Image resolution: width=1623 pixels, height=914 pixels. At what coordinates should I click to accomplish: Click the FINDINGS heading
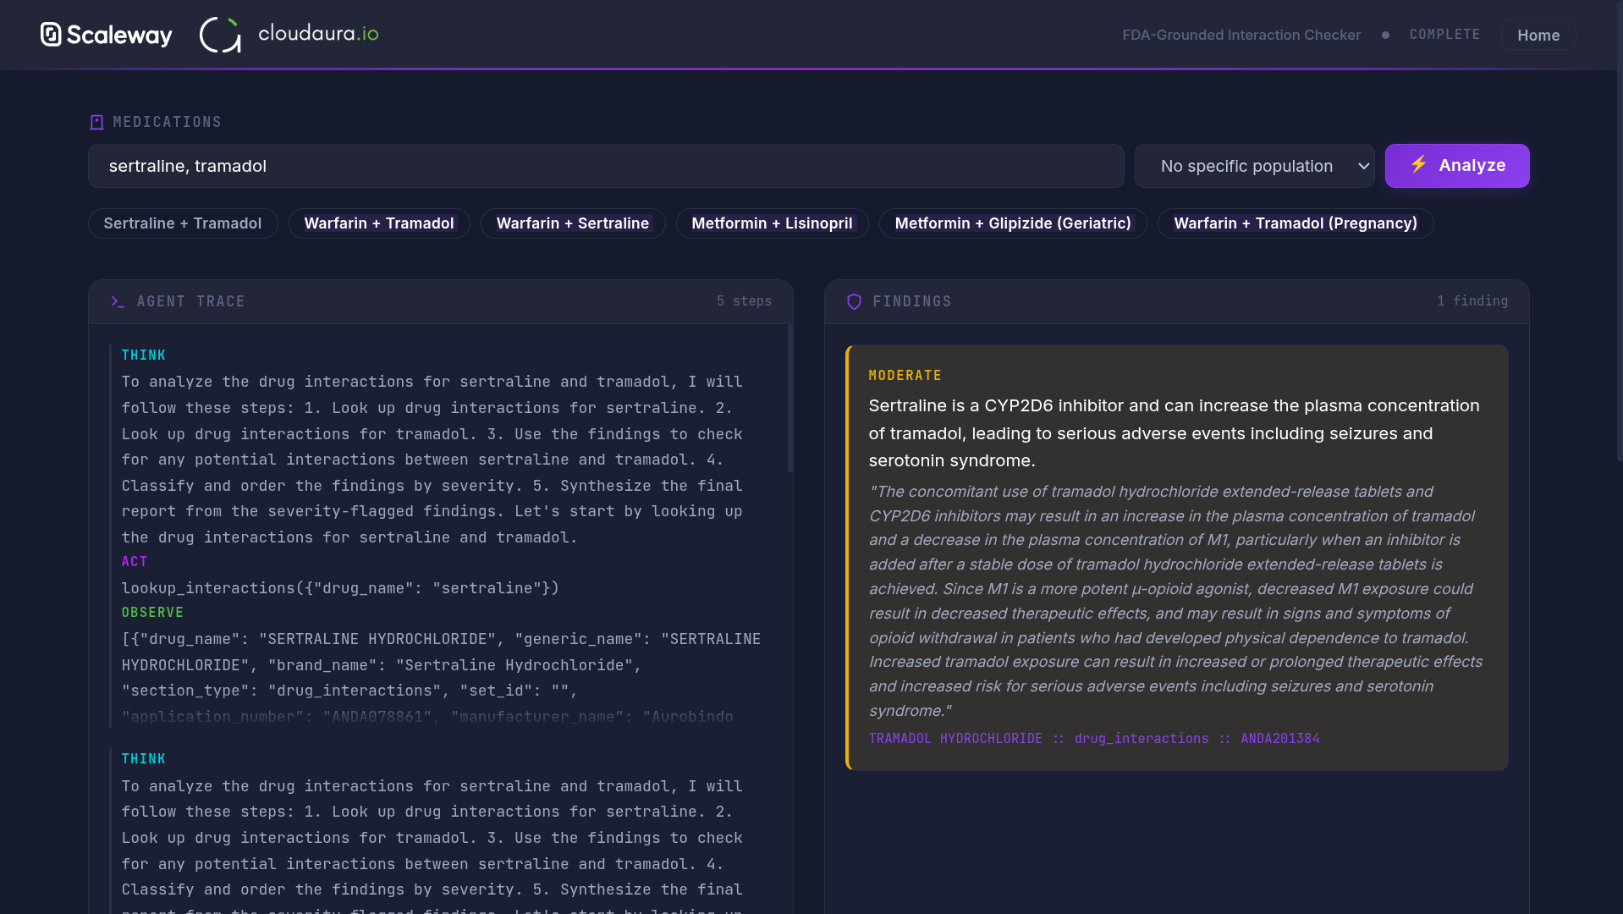912,302
